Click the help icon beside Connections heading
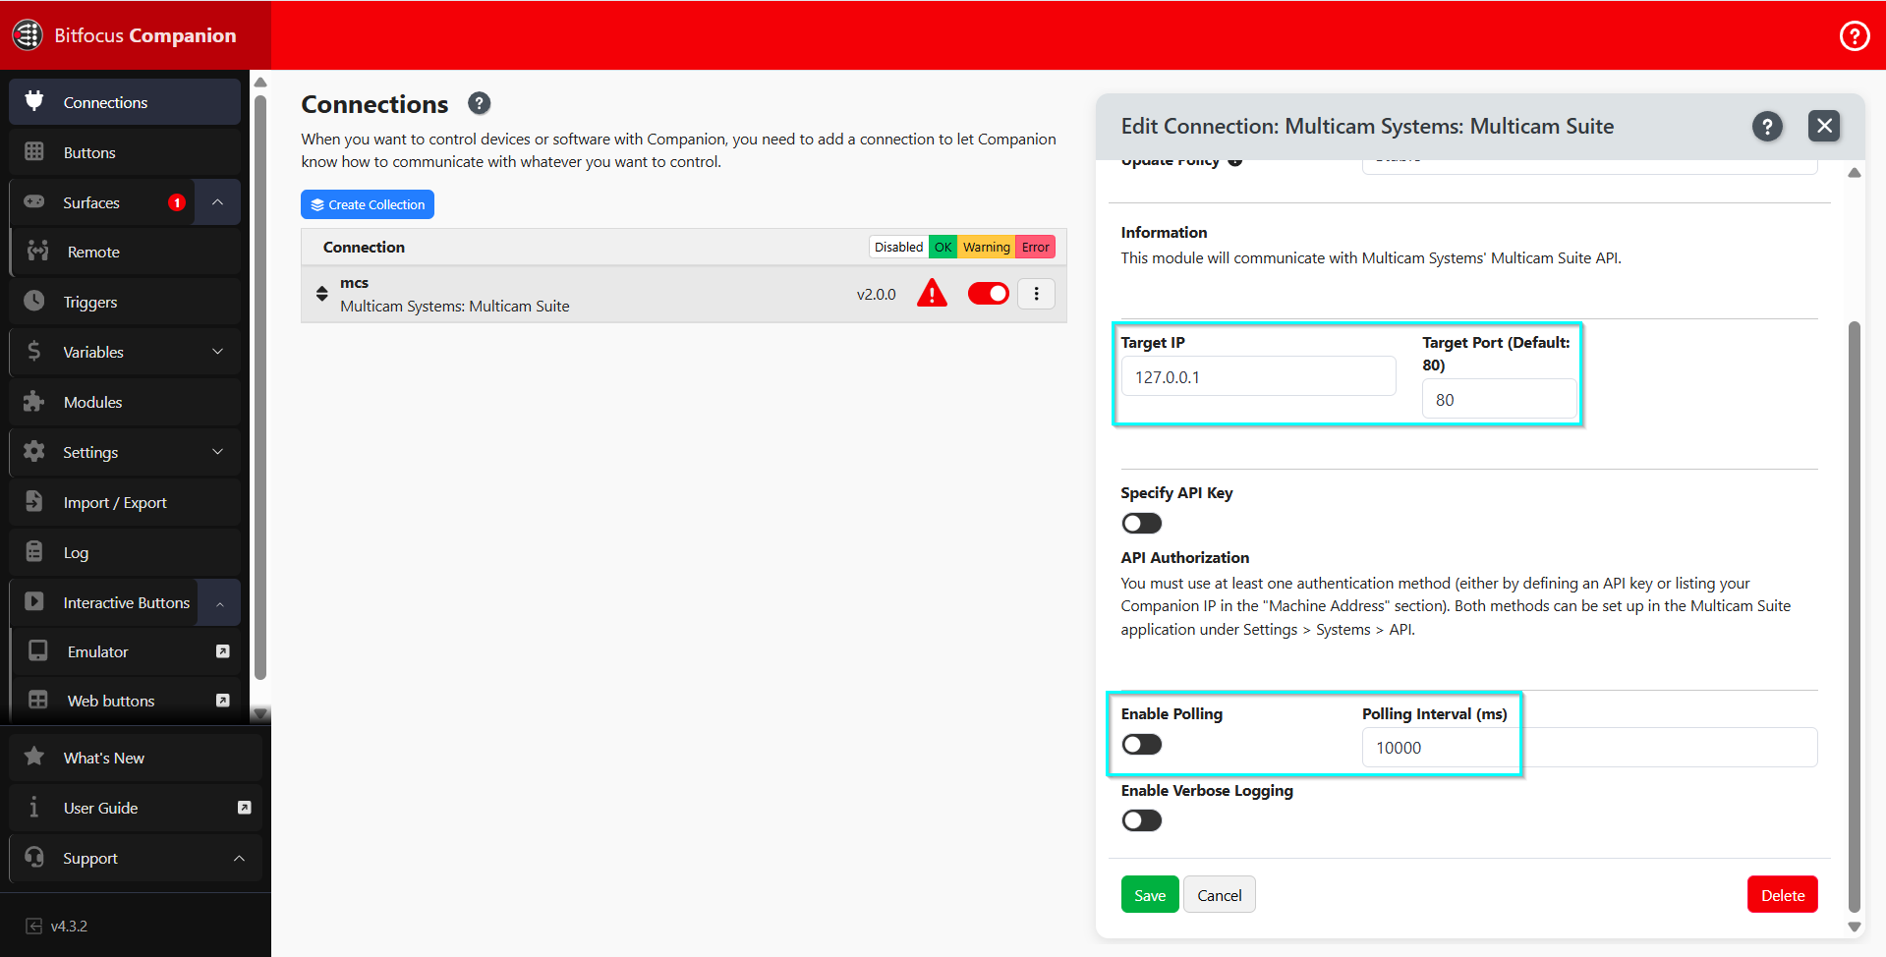 click(480, 103)
